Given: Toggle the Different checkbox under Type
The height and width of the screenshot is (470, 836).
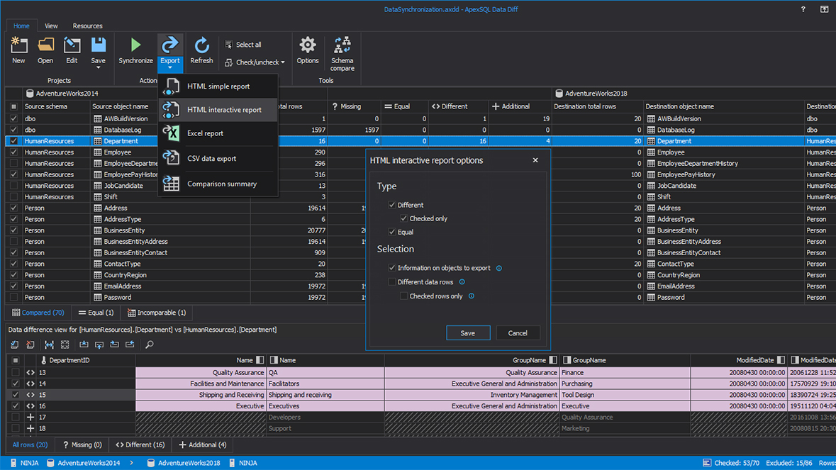Looking at the screenshot, I should (392, 205).
